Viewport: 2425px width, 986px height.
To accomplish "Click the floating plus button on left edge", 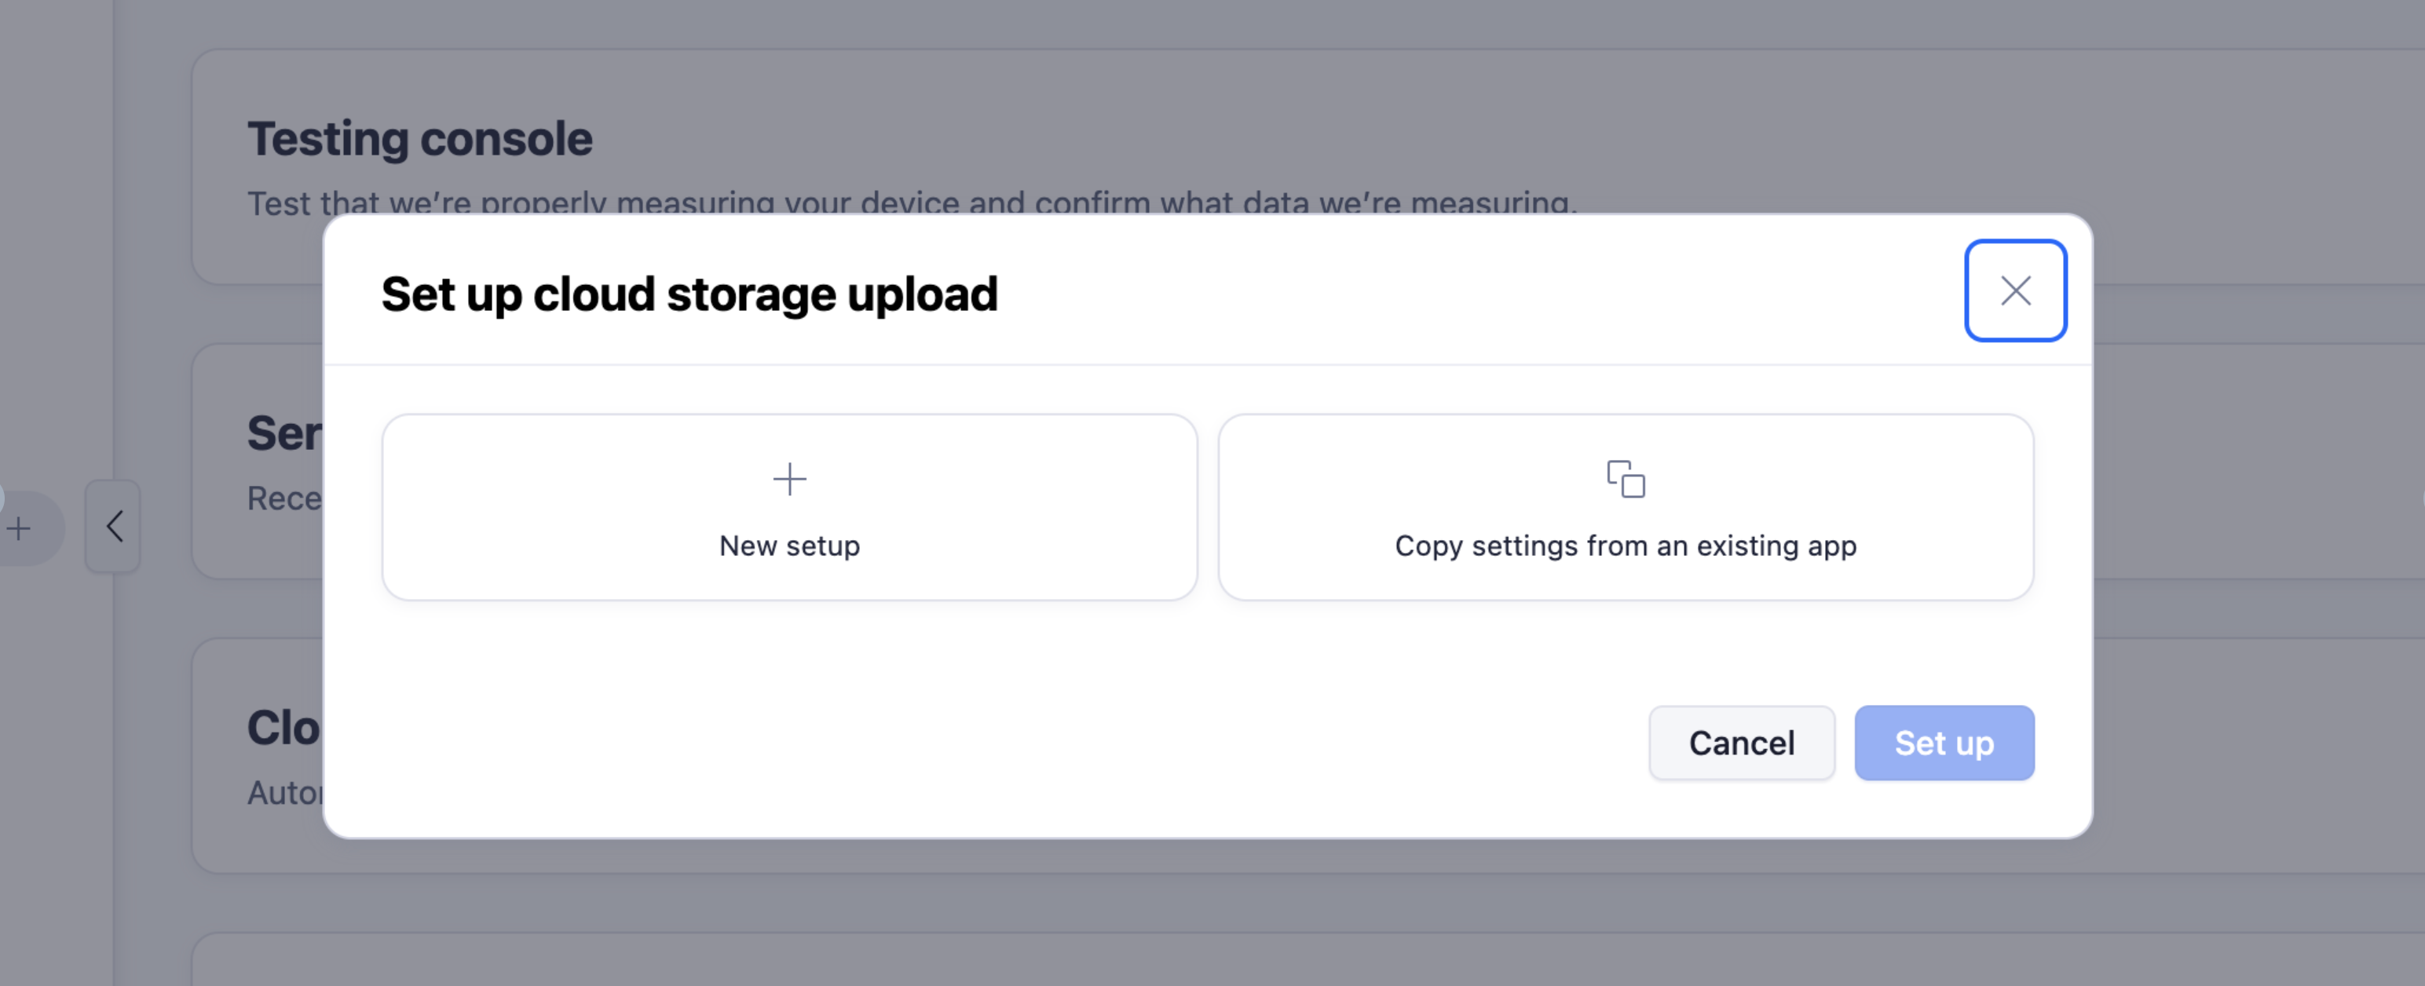I will click(17, 528).
